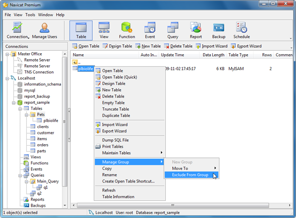Click the table list scroll right arrow
This screenshot has height=218, width=296.
coord(290,205)
